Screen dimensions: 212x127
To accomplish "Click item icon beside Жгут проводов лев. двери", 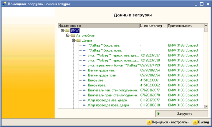I will point(84,100).
